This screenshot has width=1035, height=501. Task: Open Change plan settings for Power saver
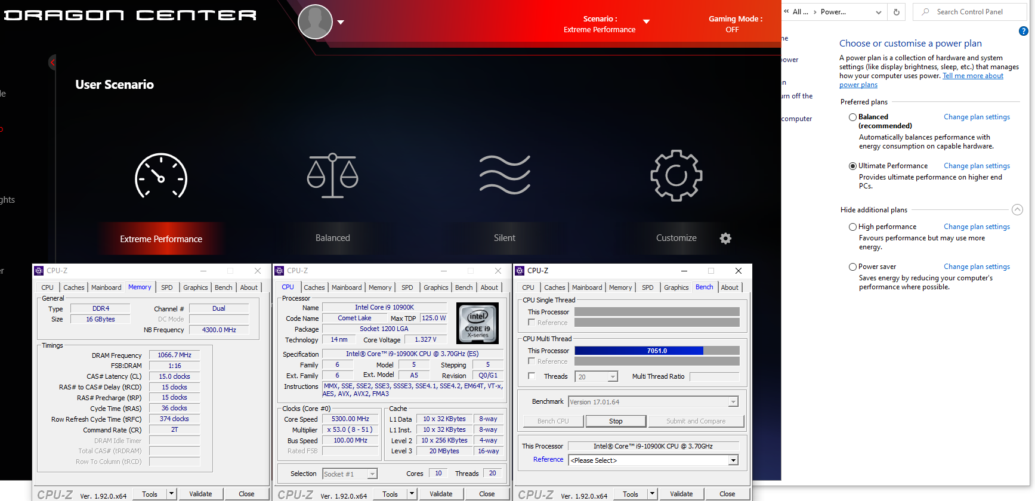coord(977,267)
